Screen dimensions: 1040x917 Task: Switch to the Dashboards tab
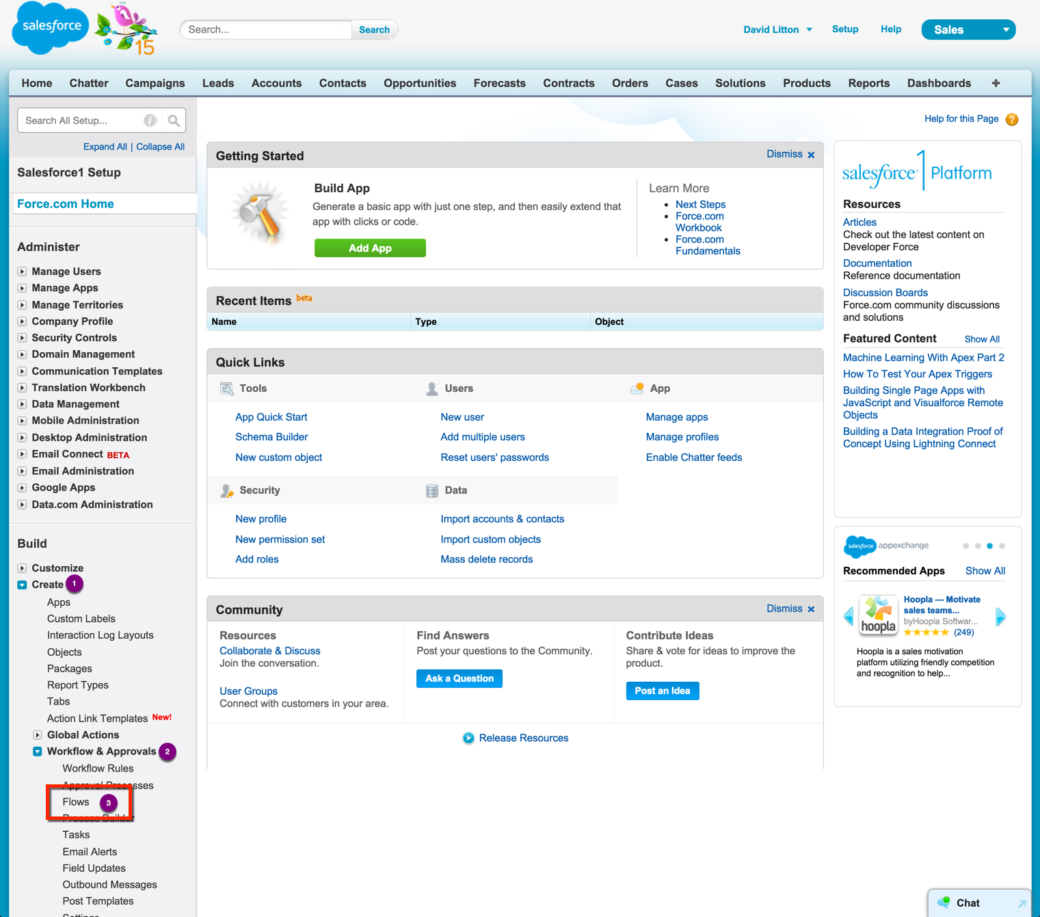point(938,83)
